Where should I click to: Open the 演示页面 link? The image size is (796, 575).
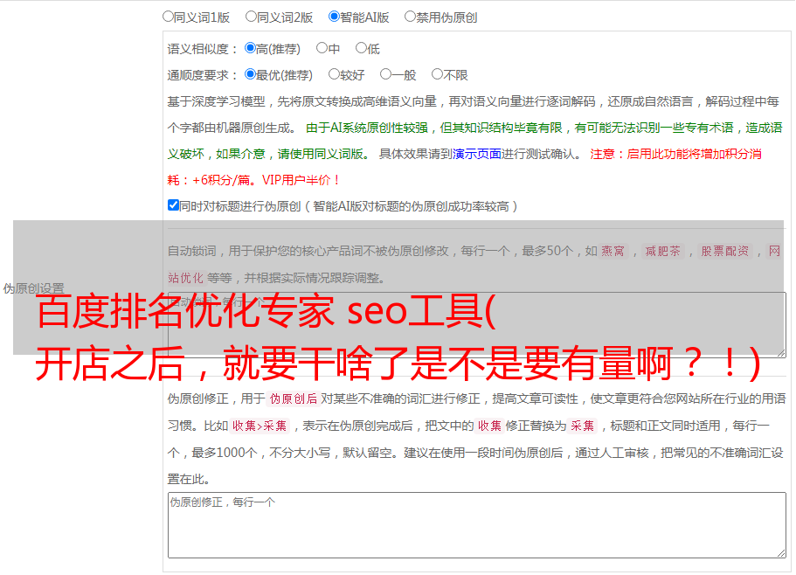coord(477,154)
